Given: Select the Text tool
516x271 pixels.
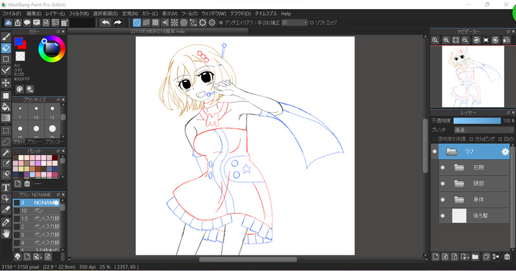Looking at the screenshot, I should click(6, 188).
